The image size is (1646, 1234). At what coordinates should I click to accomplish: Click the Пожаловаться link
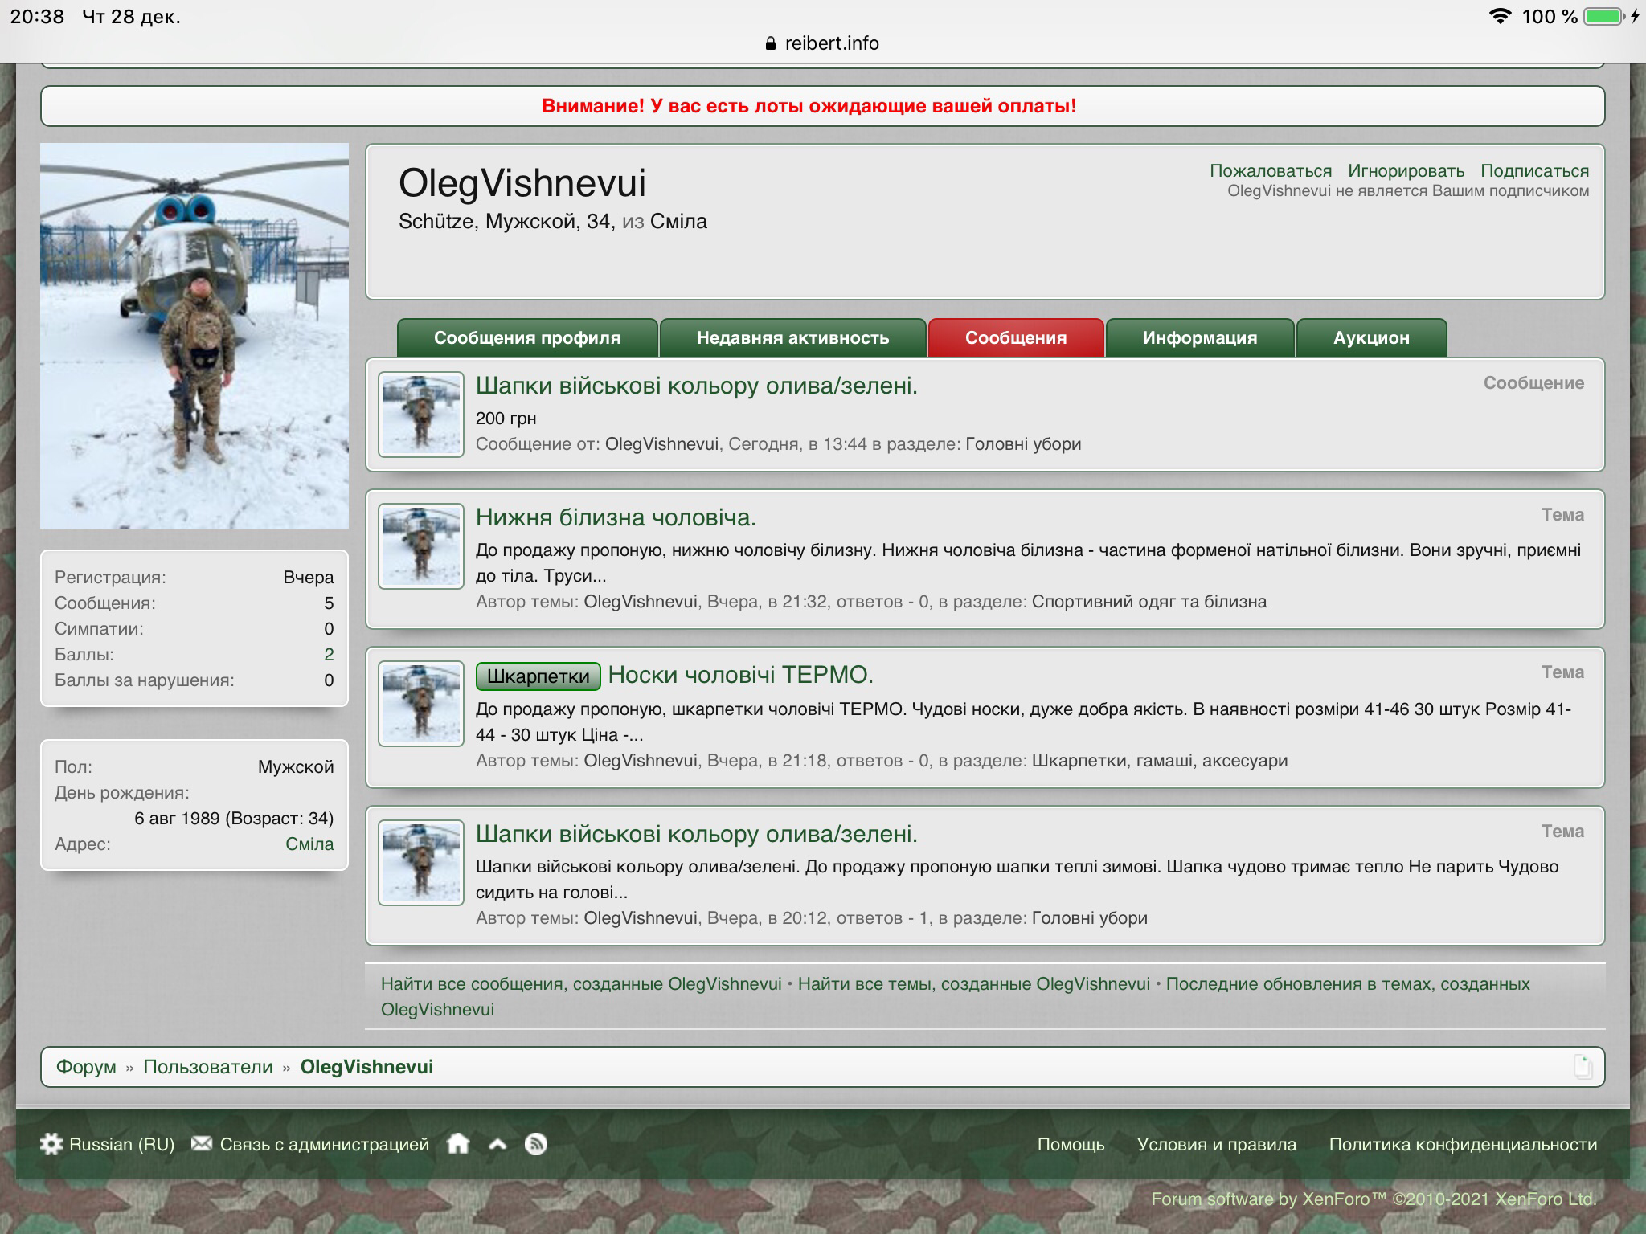point(1270,171)
